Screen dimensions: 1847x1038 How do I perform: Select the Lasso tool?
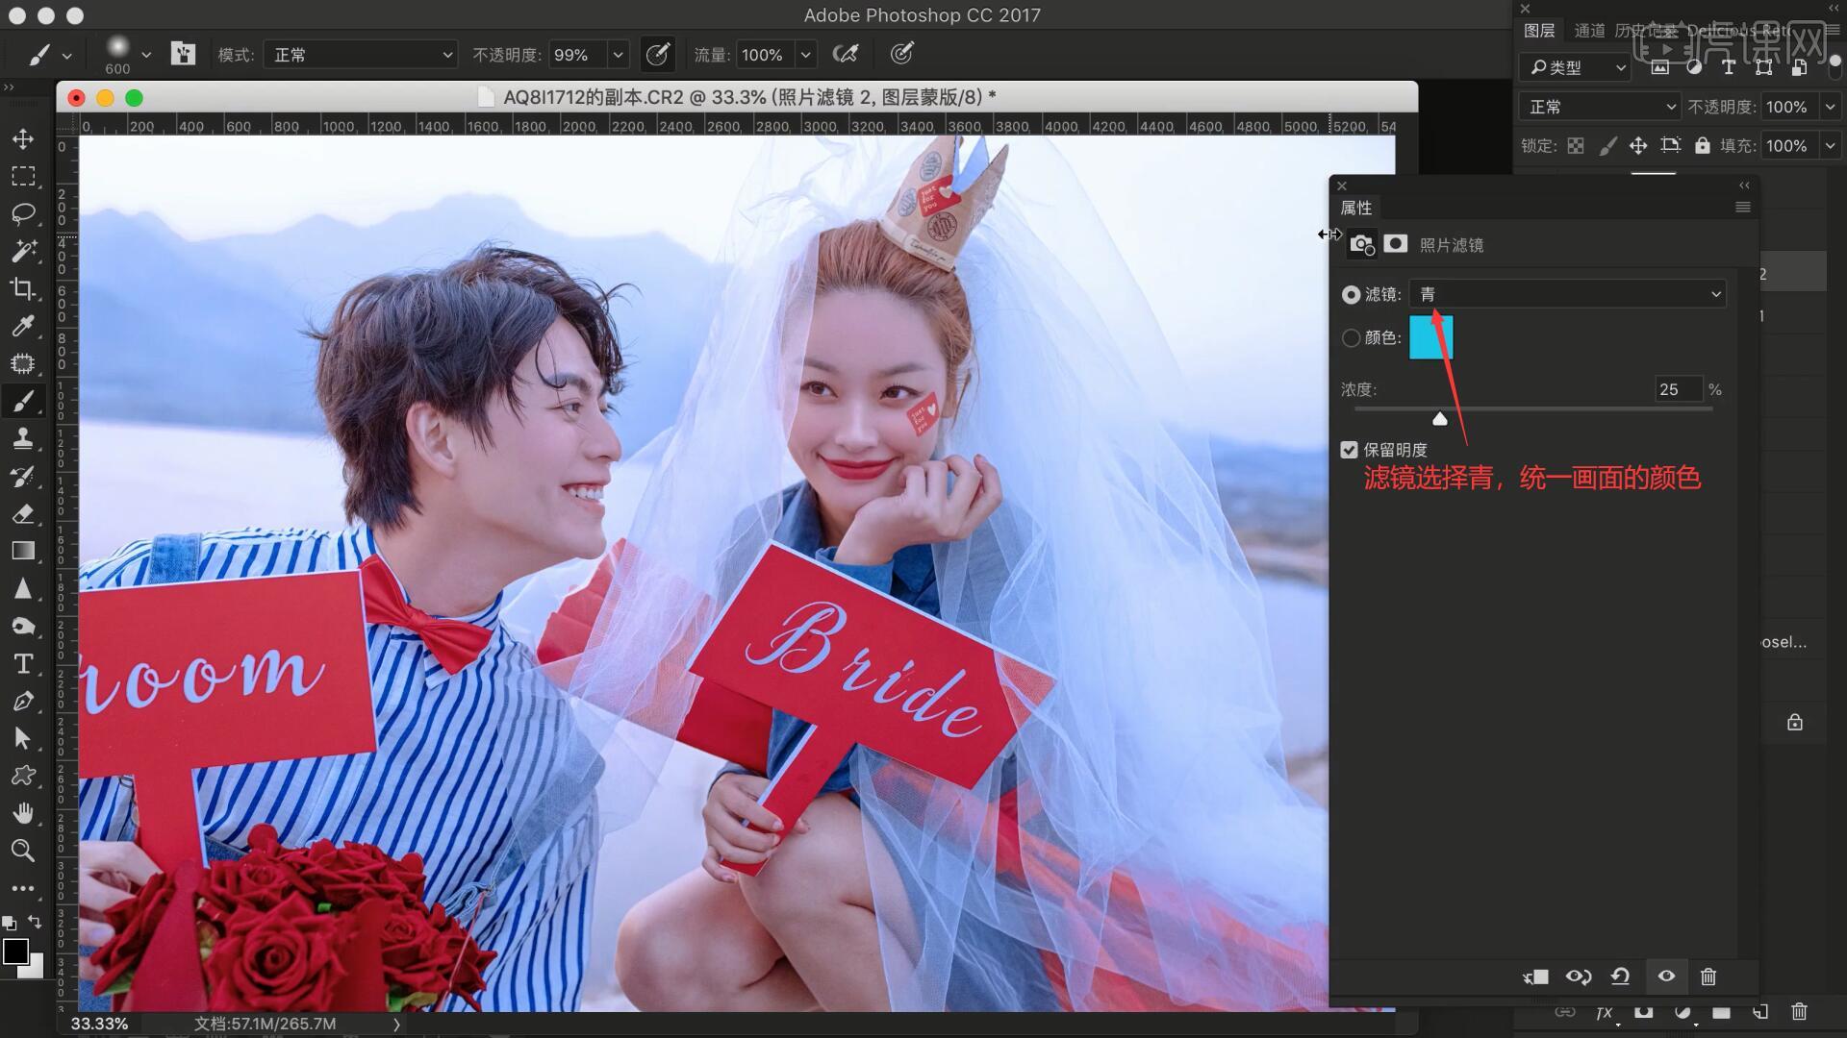(23, 213)
